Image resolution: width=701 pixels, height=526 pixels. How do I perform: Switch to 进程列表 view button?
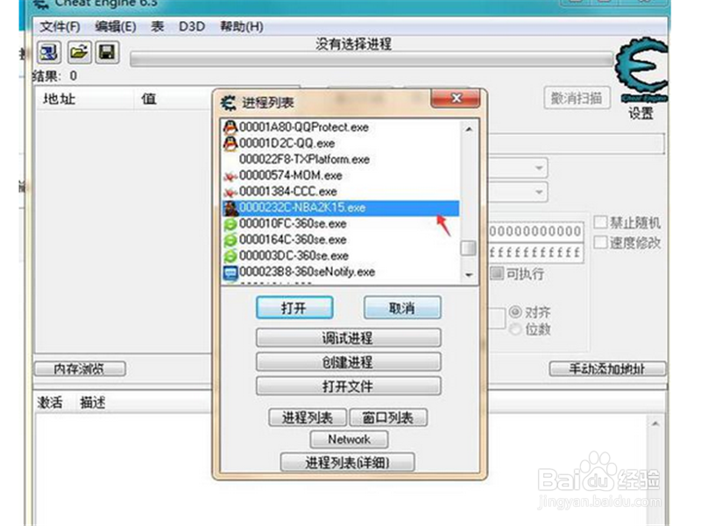pyautogui.click(x=308, y=417)
